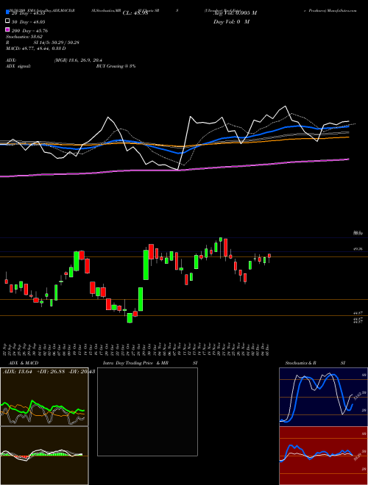Viewport: 368px width, 485px height.
Task: Click the 'Day Vol: 0 M' label
Action: click(x=231, y=22)
